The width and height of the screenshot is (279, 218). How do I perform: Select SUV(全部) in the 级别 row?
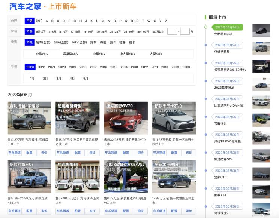61,43
